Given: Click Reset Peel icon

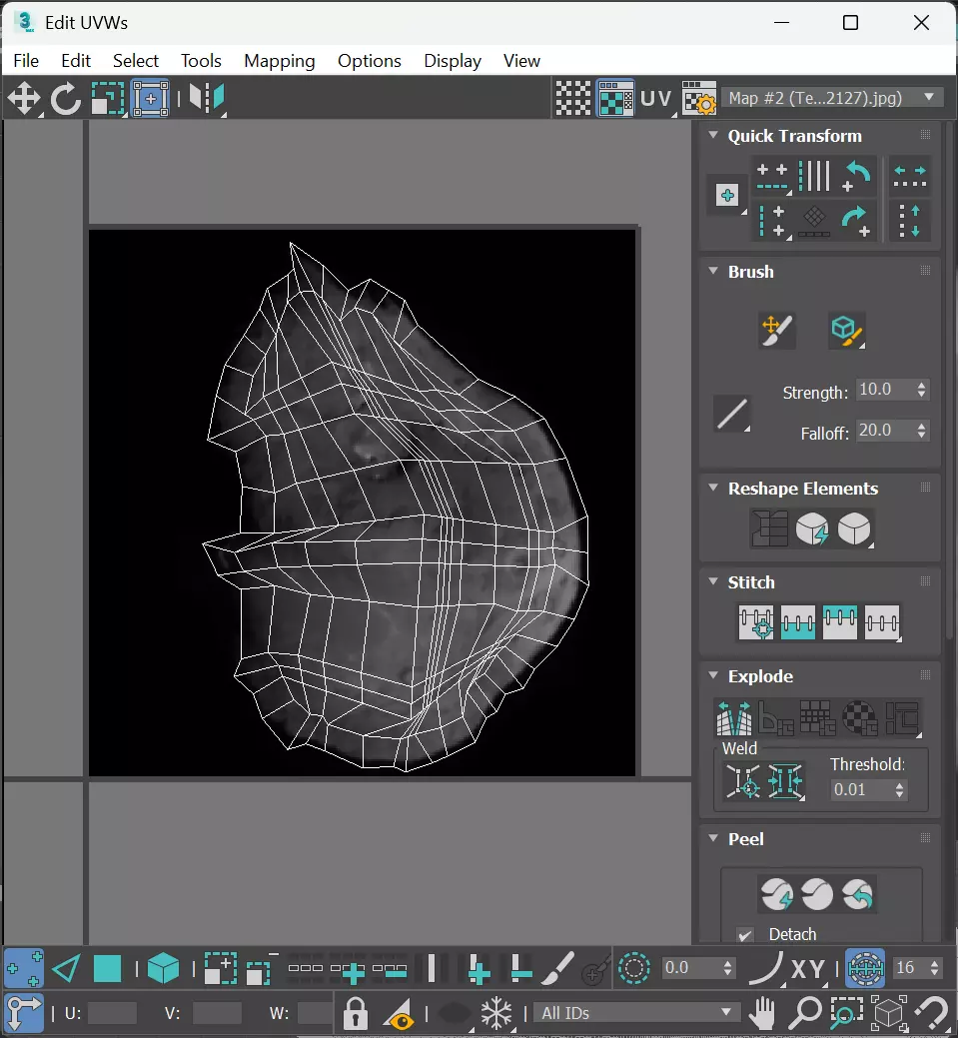Looking at the screenshot, I should coord(858,895).
